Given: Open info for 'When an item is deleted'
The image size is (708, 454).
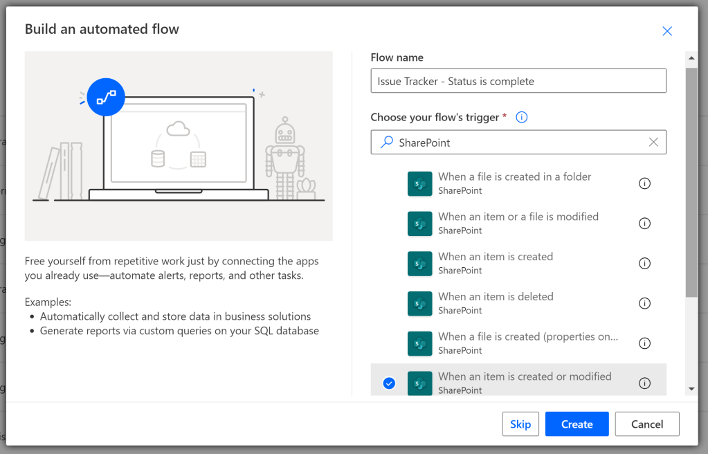Looking at the screenshot, I should click(x=644, y=303).
